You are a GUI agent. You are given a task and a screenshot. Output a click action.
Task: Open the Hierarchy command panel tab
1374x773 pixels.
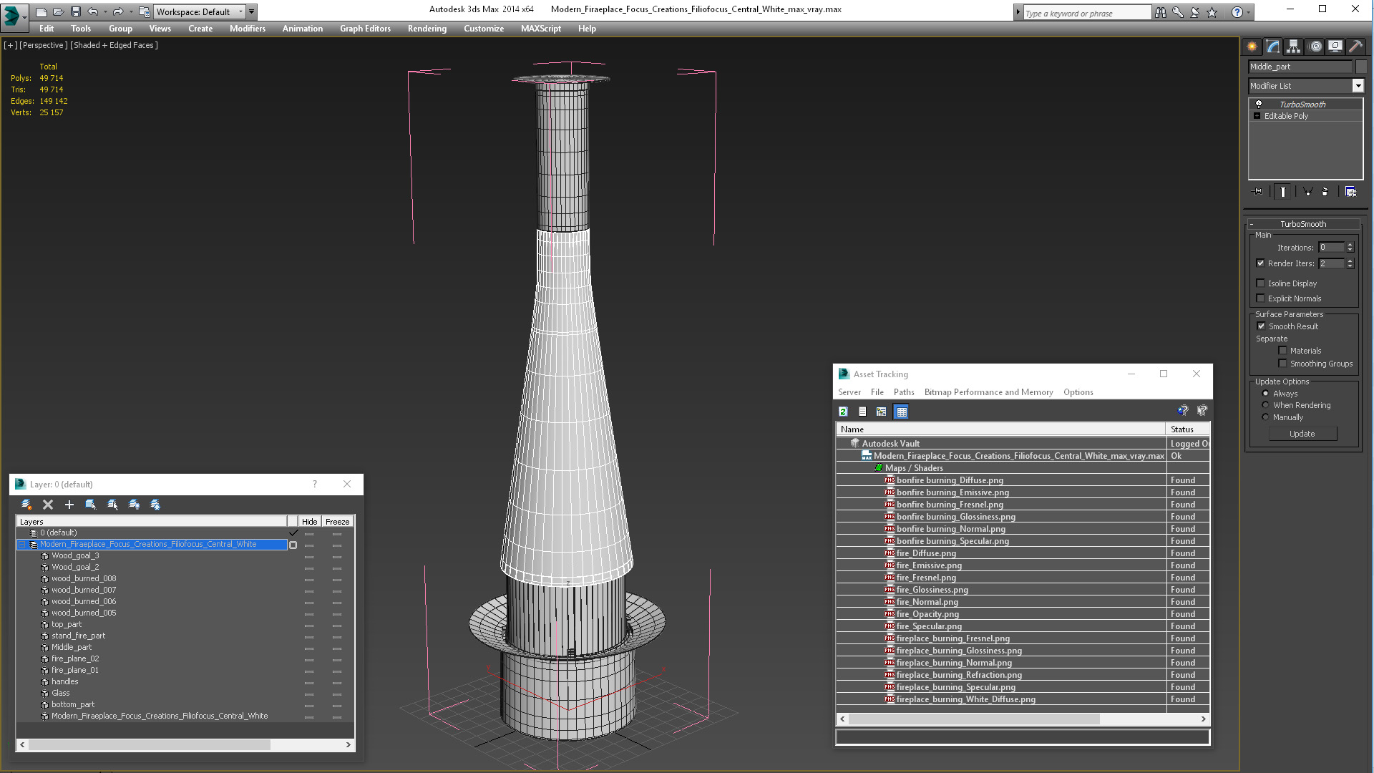[1293, 47]
